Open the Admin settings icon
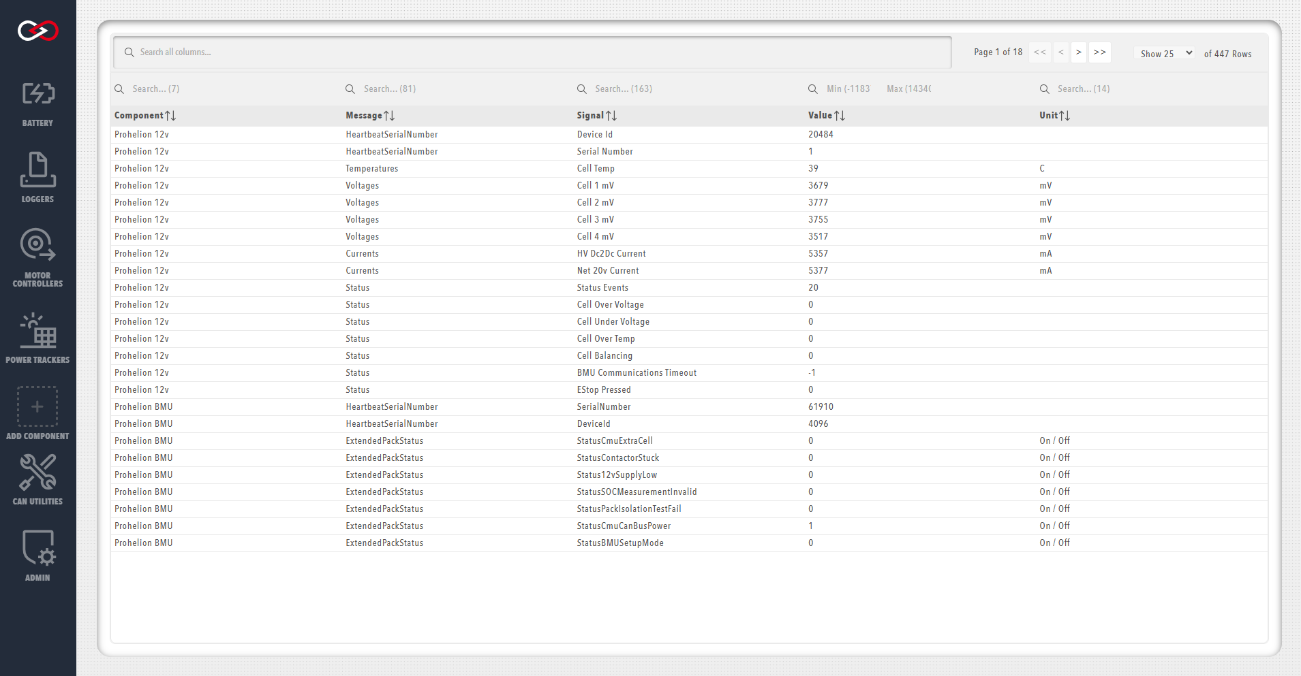 [38, 548]
